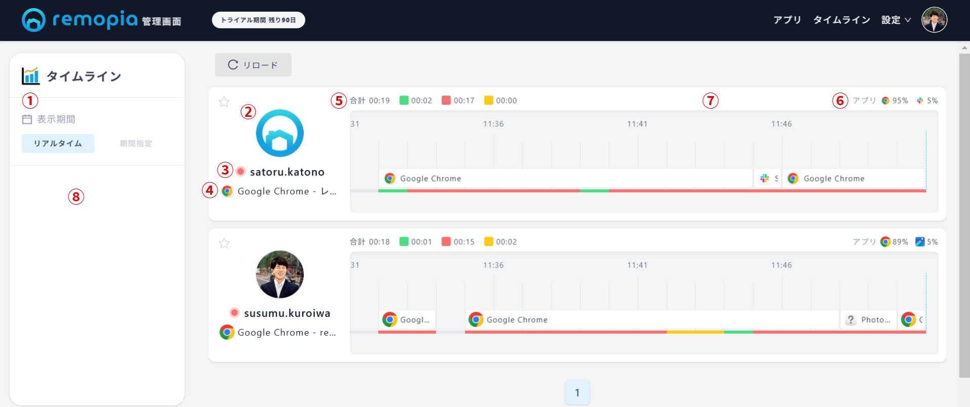The height and width of the screenshot is (407, 970).
Task: Click the timeline chart icon in sidebar
Action: point(31,76)
